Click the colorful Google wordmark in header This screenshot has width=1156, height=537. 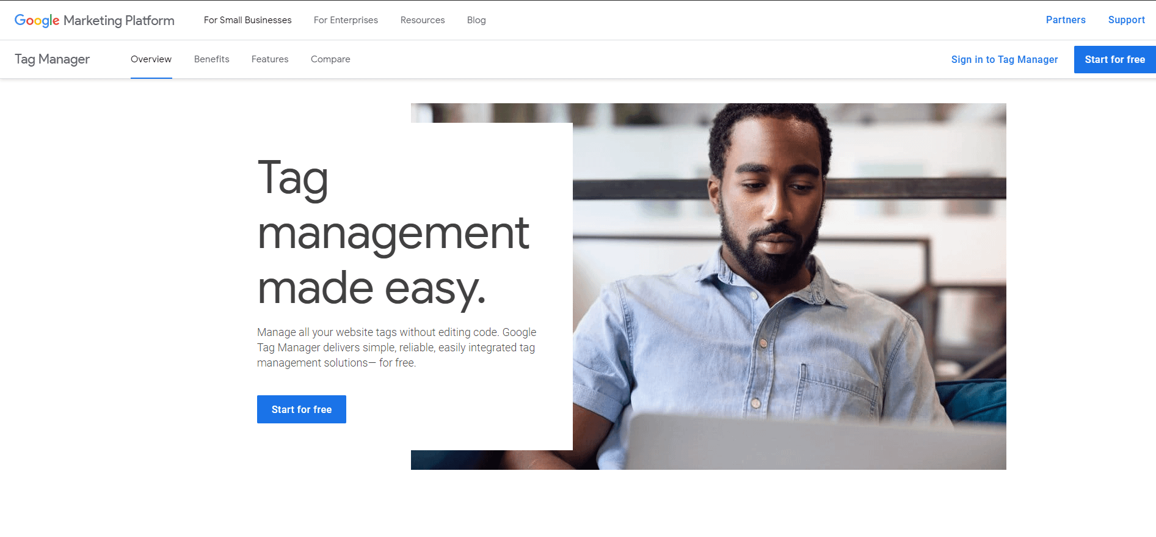37,20
